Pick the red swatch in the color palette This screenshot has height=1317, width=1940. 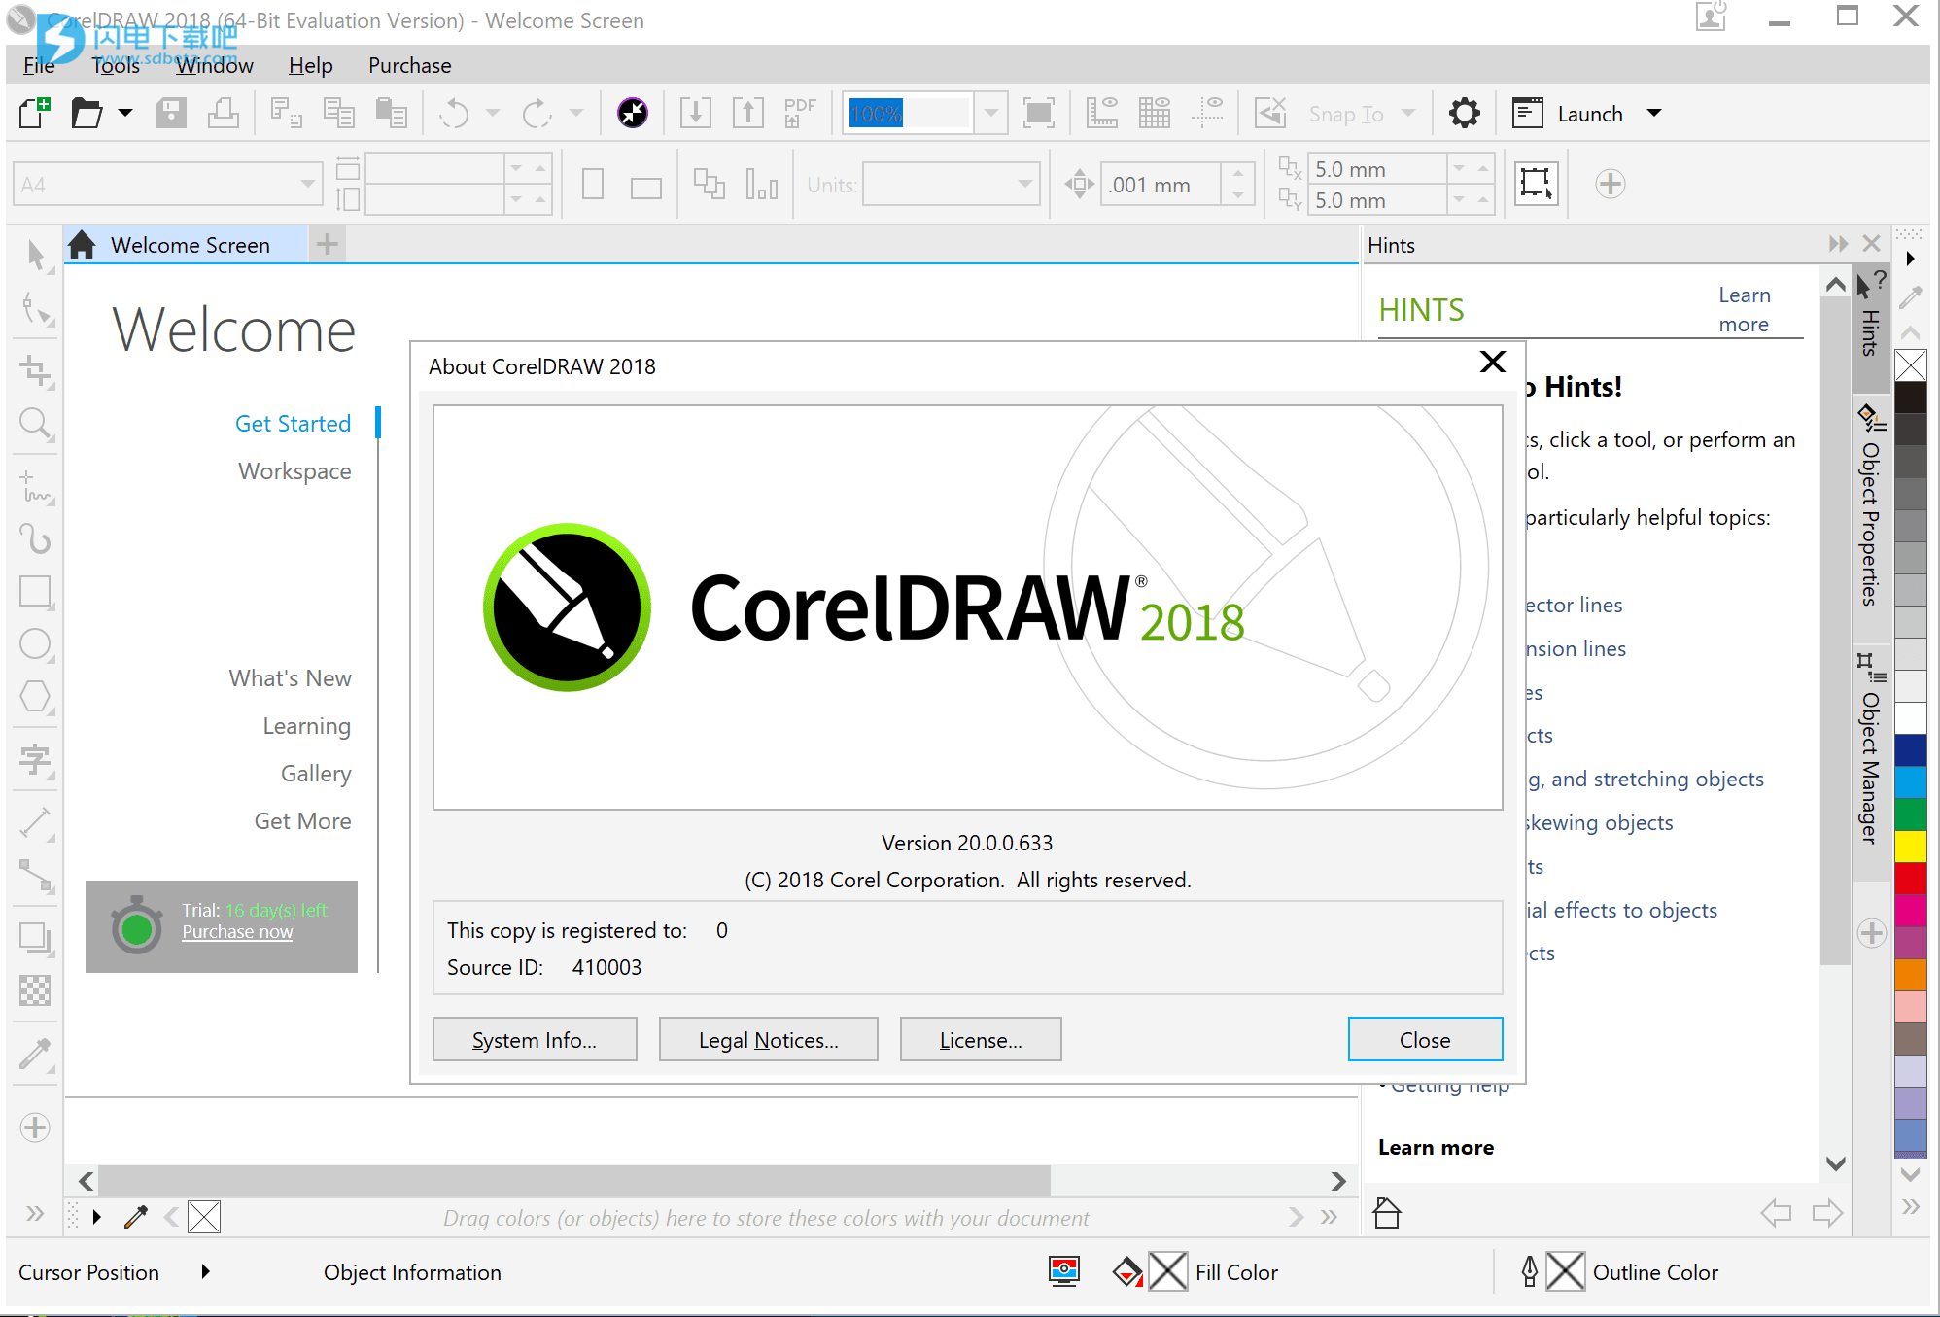1910,877
